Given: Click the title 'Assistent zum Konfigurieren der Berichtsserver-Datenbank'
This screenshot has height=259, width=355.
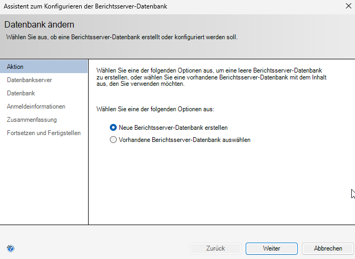Looking at the screenshot, I should [85, 6].
